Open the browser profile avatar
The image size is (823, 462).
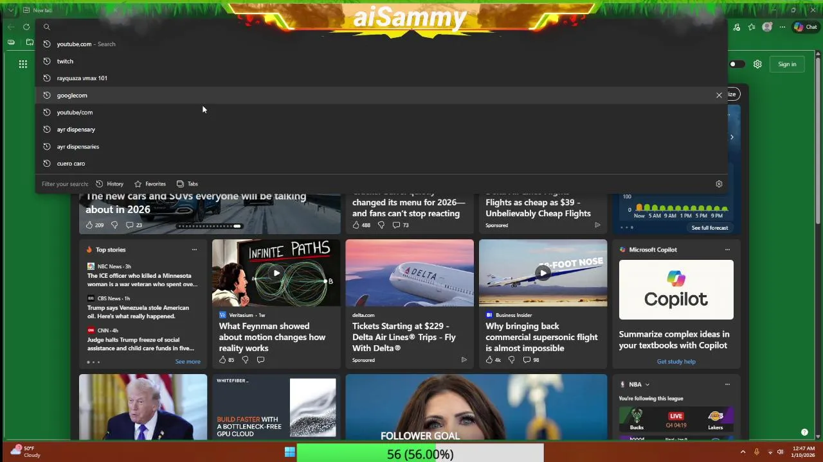coord(767,27)
